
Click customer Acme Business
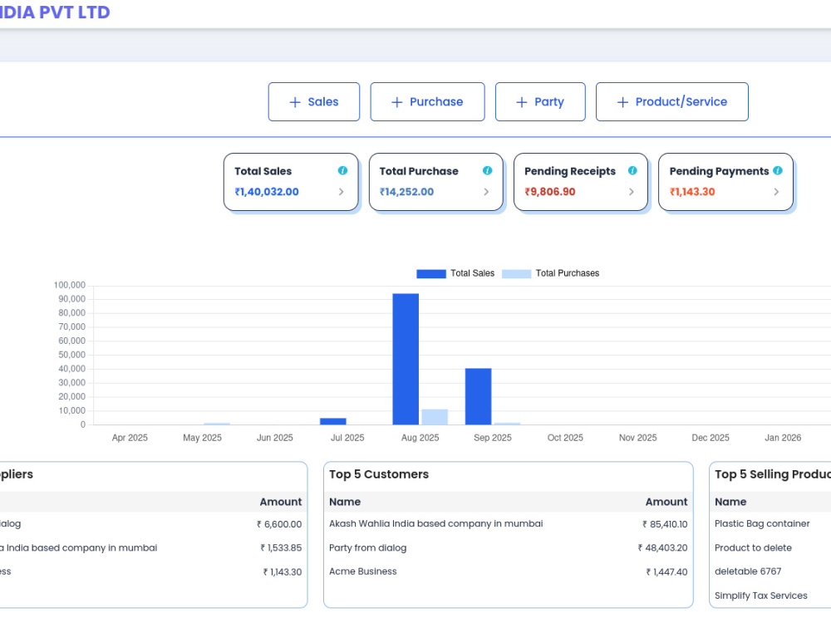tap(362, 571)
